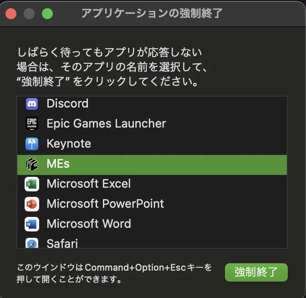This screenshot has height=298, width=306.
Task: Select Microsoft PowerPoint row
Action: 152,205
